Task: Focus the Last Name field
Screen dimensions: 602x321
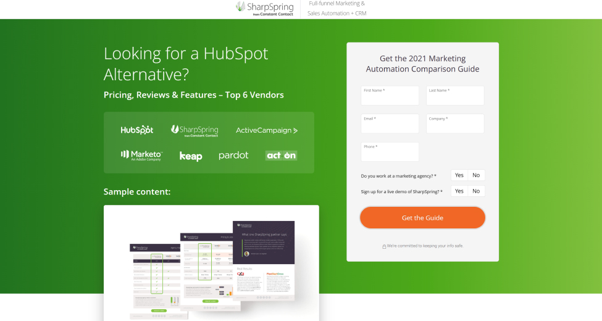Action: [x=455, y=96]
